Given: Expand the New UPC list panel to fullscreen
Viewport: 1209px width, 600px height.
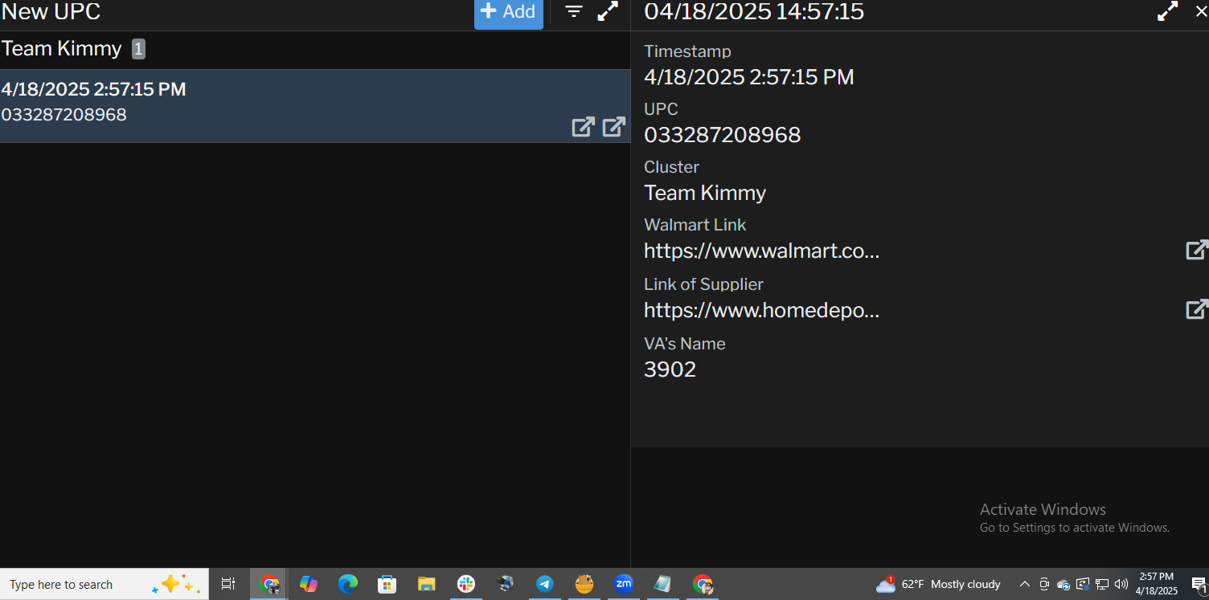Looking at the screenshot, I should point(608,12).
